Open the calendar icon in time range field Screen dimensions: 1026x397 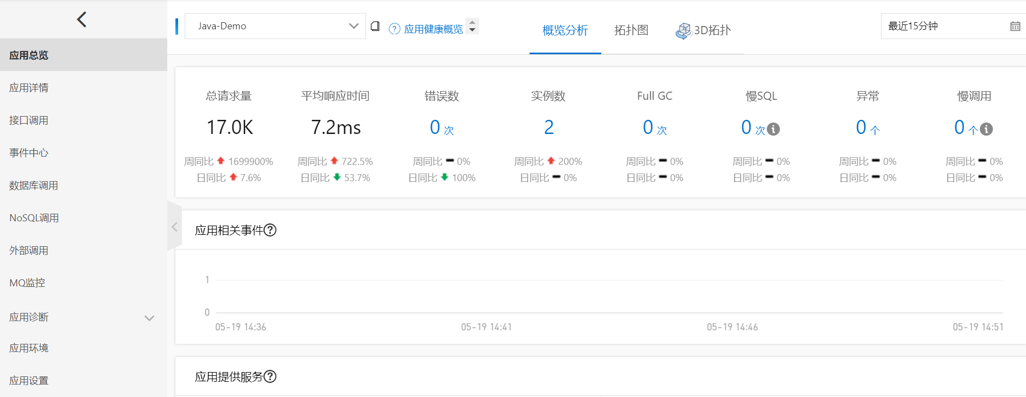point(1015,26)
